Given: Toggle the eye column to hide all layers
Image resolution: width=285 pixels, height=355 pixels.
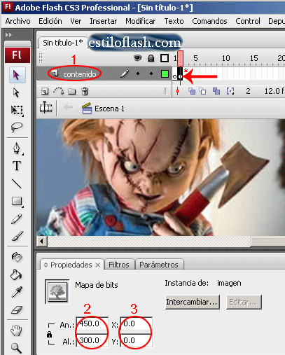Looking at the screenshot, I should [138, 57].
